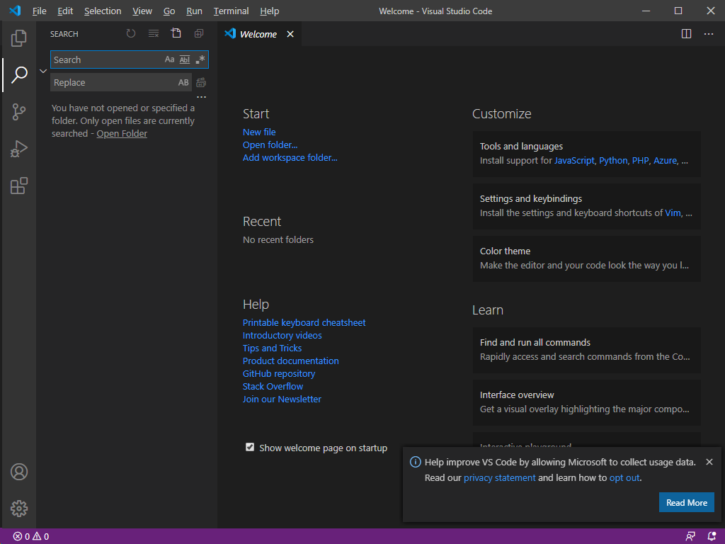Open the Manage gear menu
The image size is (725, 544).
pyautogui.click(x=19, y=508)
